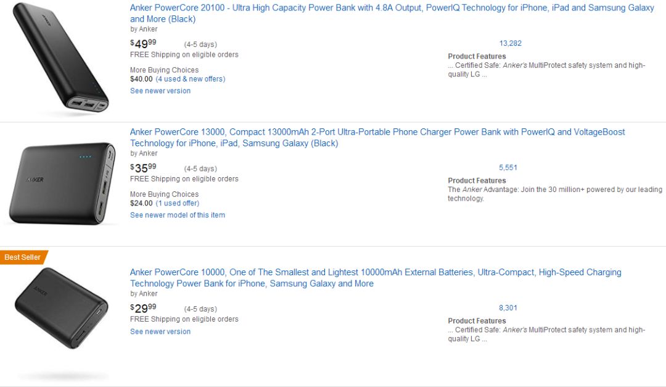Open Anker PowerCore 13000 product title link

[x=377, y=132]
